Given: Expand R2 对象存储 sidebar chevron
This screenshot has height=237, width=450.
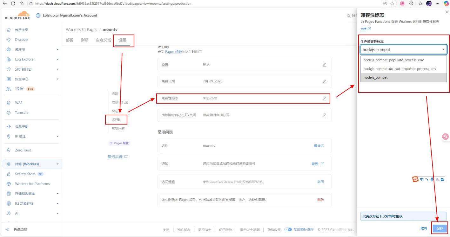Looking at the screenshot, I should tap(57, 203).
